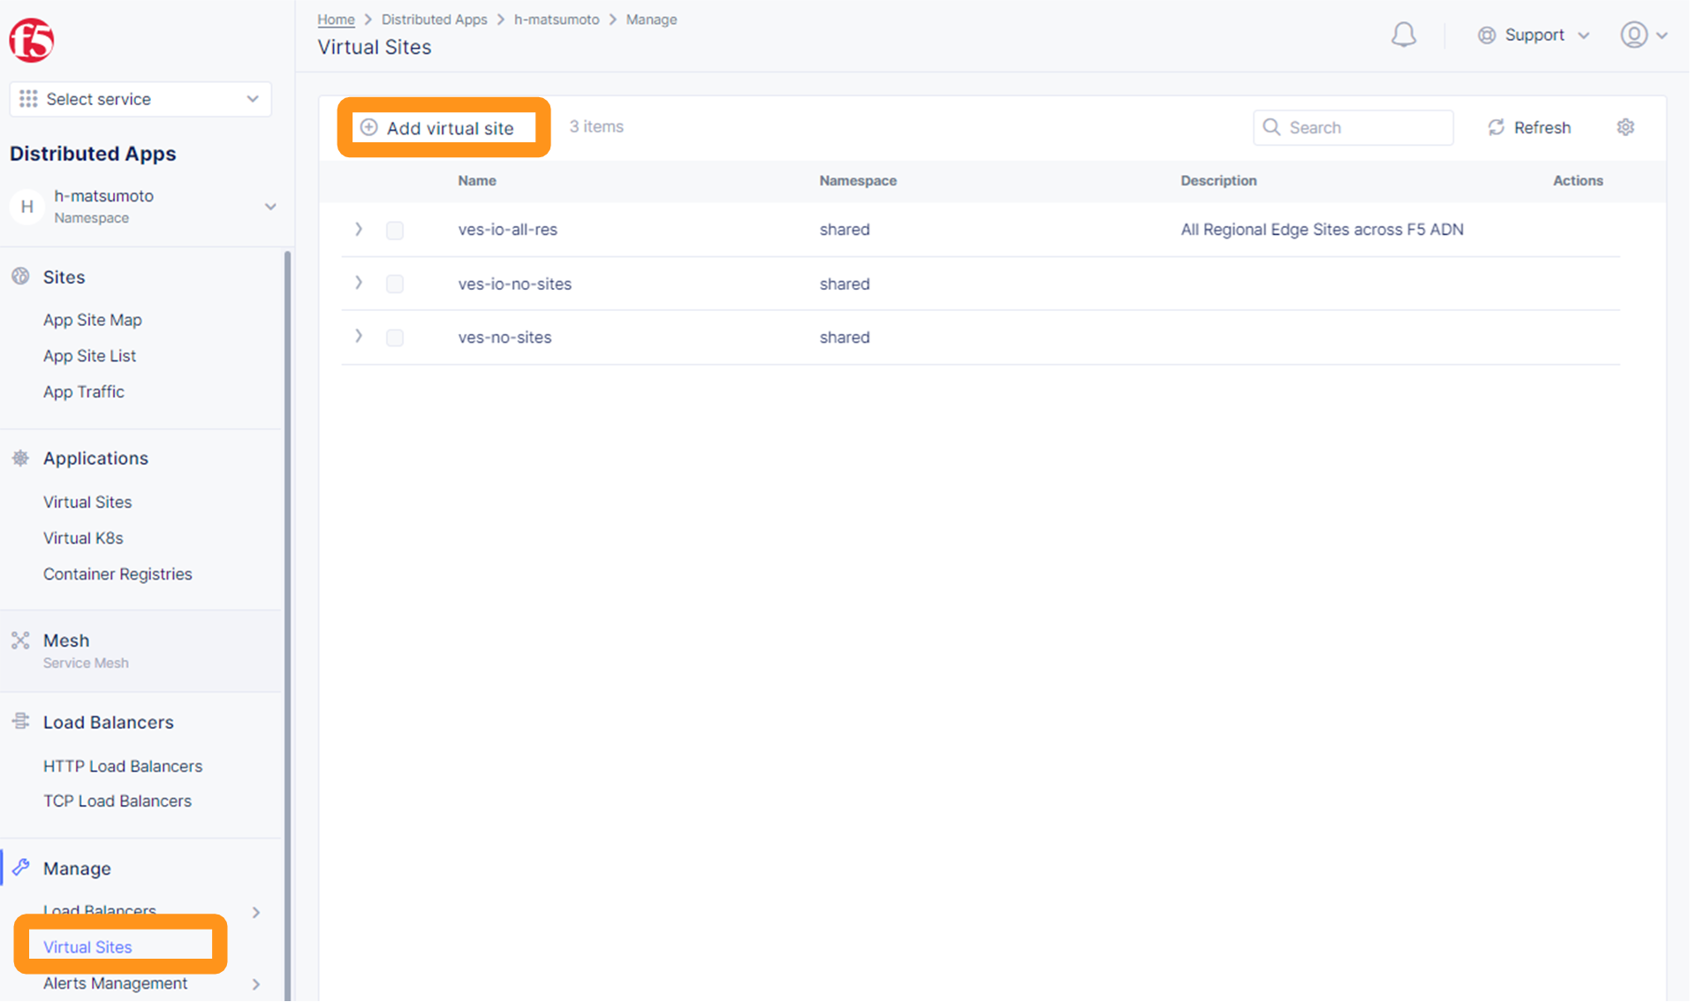Expand the ves-no-sites row
This screenshot has height=1002, width=1690.
coord(359,337)
